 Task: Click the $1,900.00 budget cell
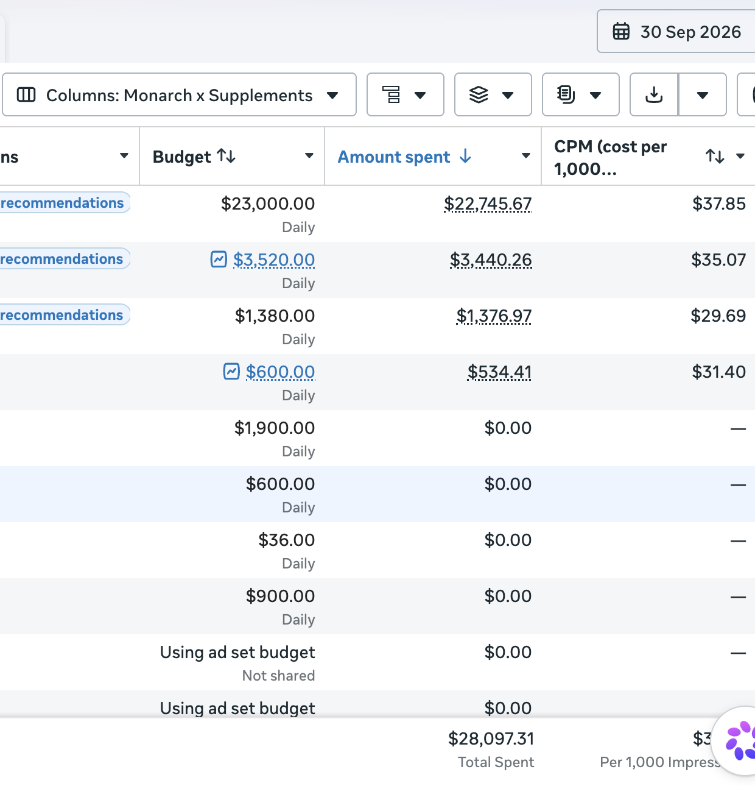point(275,428)
